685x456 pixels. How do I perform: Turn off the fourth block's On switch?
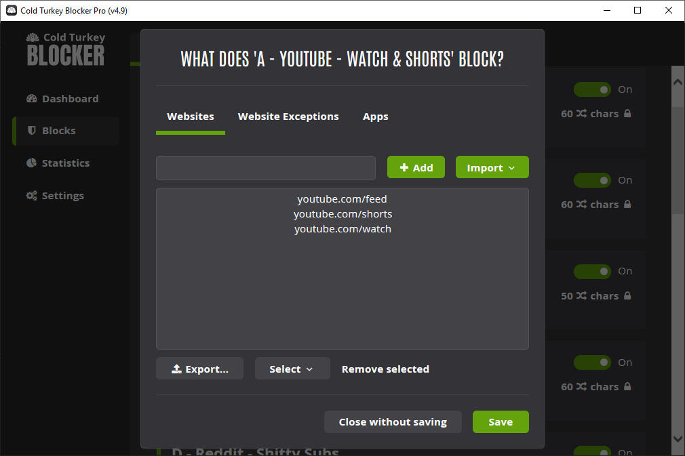point(592,362)
